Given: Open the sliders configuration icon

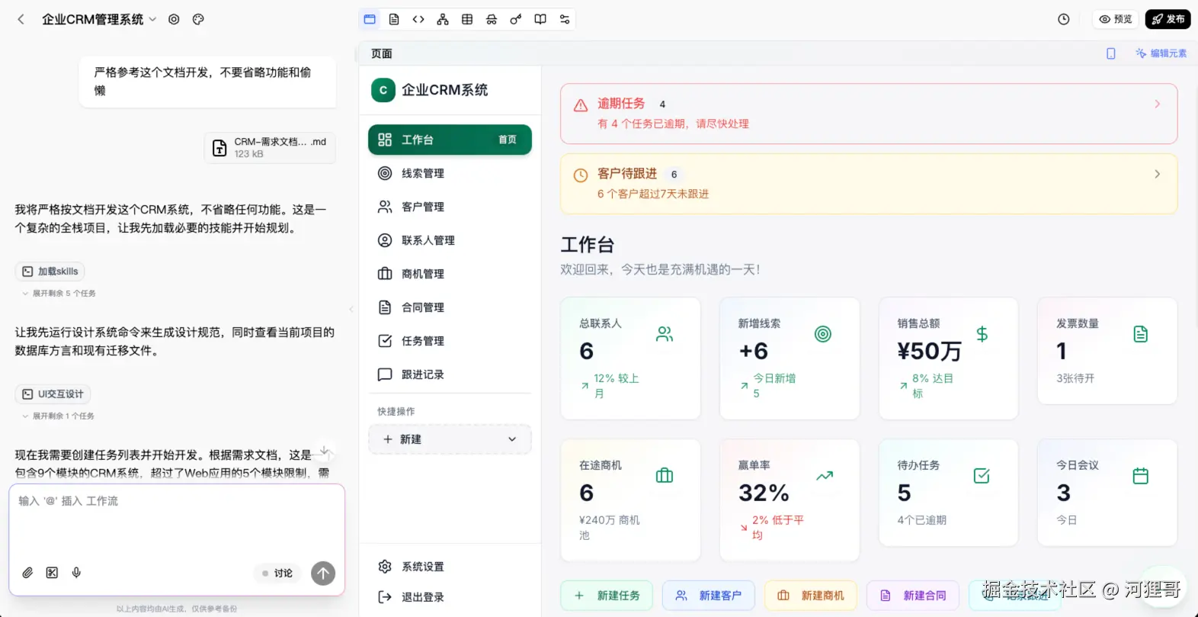Looking at the screenshot, I should [x=565, y=19].
